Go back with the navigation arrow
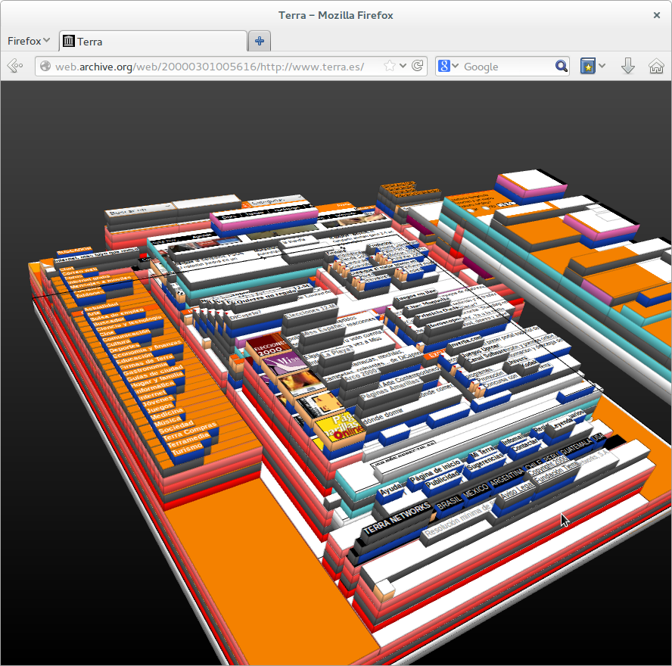This screenshot has height=666, width=672. point(15,66)
